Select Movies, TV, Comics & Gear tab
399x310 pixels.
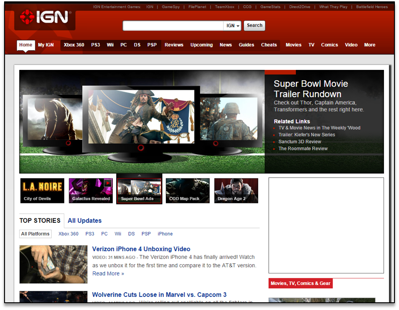pyautogui.click(x=300, y=283)
